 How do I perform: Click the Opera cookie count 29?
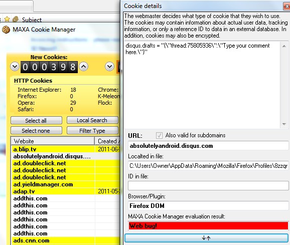[x=73, y=103]
